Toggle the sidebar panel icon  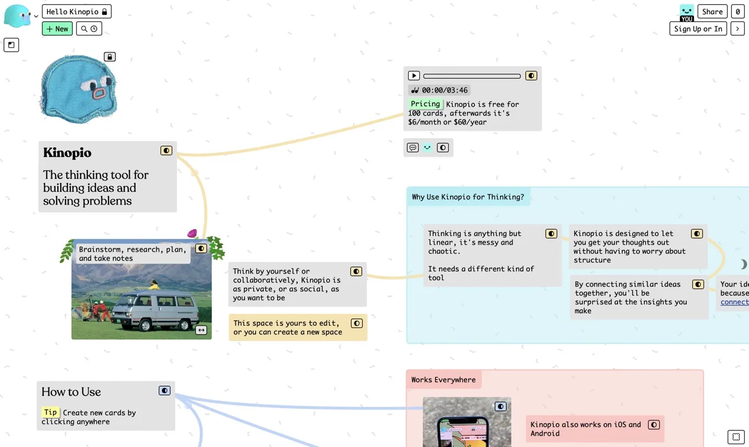point(11,44)
